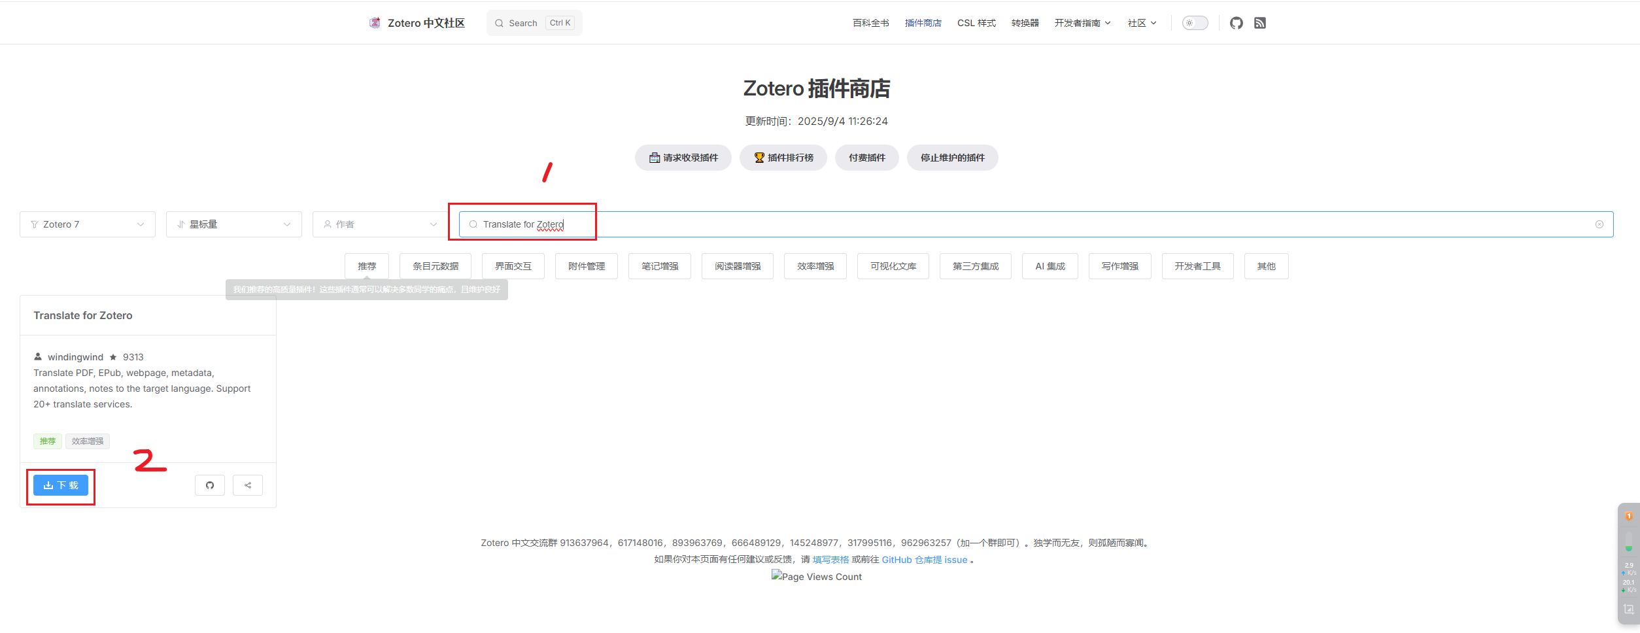Open the 填写表格 feedback link
1640x633 pixels.
pyautogui.click(x=830, y=560)
